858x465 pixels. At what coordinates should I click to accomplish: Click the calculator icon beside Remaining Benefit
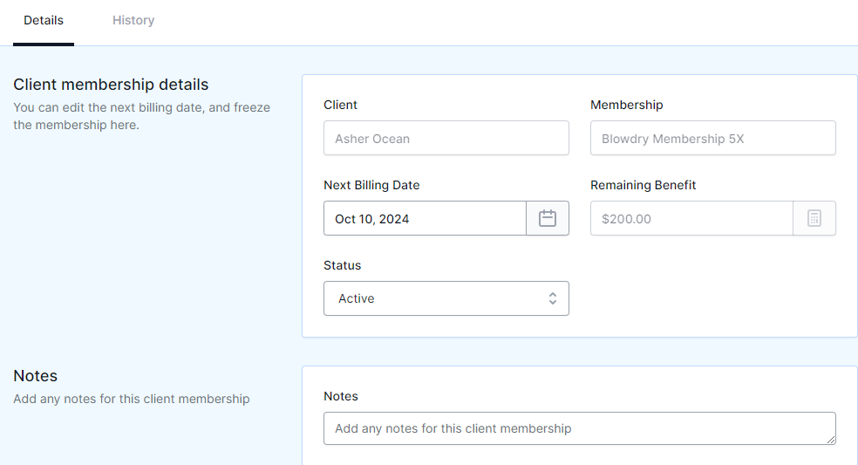[x=814, y=218]
